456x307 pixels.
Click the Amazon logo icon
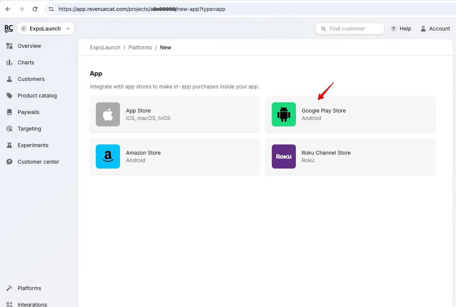108,157
